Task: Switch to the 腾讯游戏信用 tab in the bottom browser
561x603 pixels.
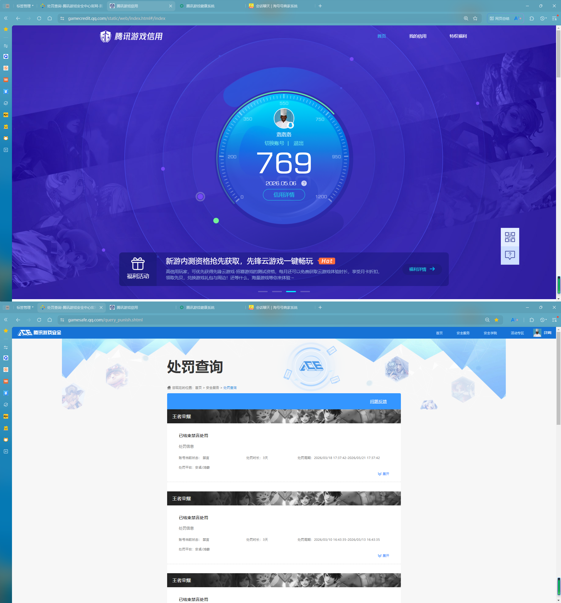Action: [141, 308]
